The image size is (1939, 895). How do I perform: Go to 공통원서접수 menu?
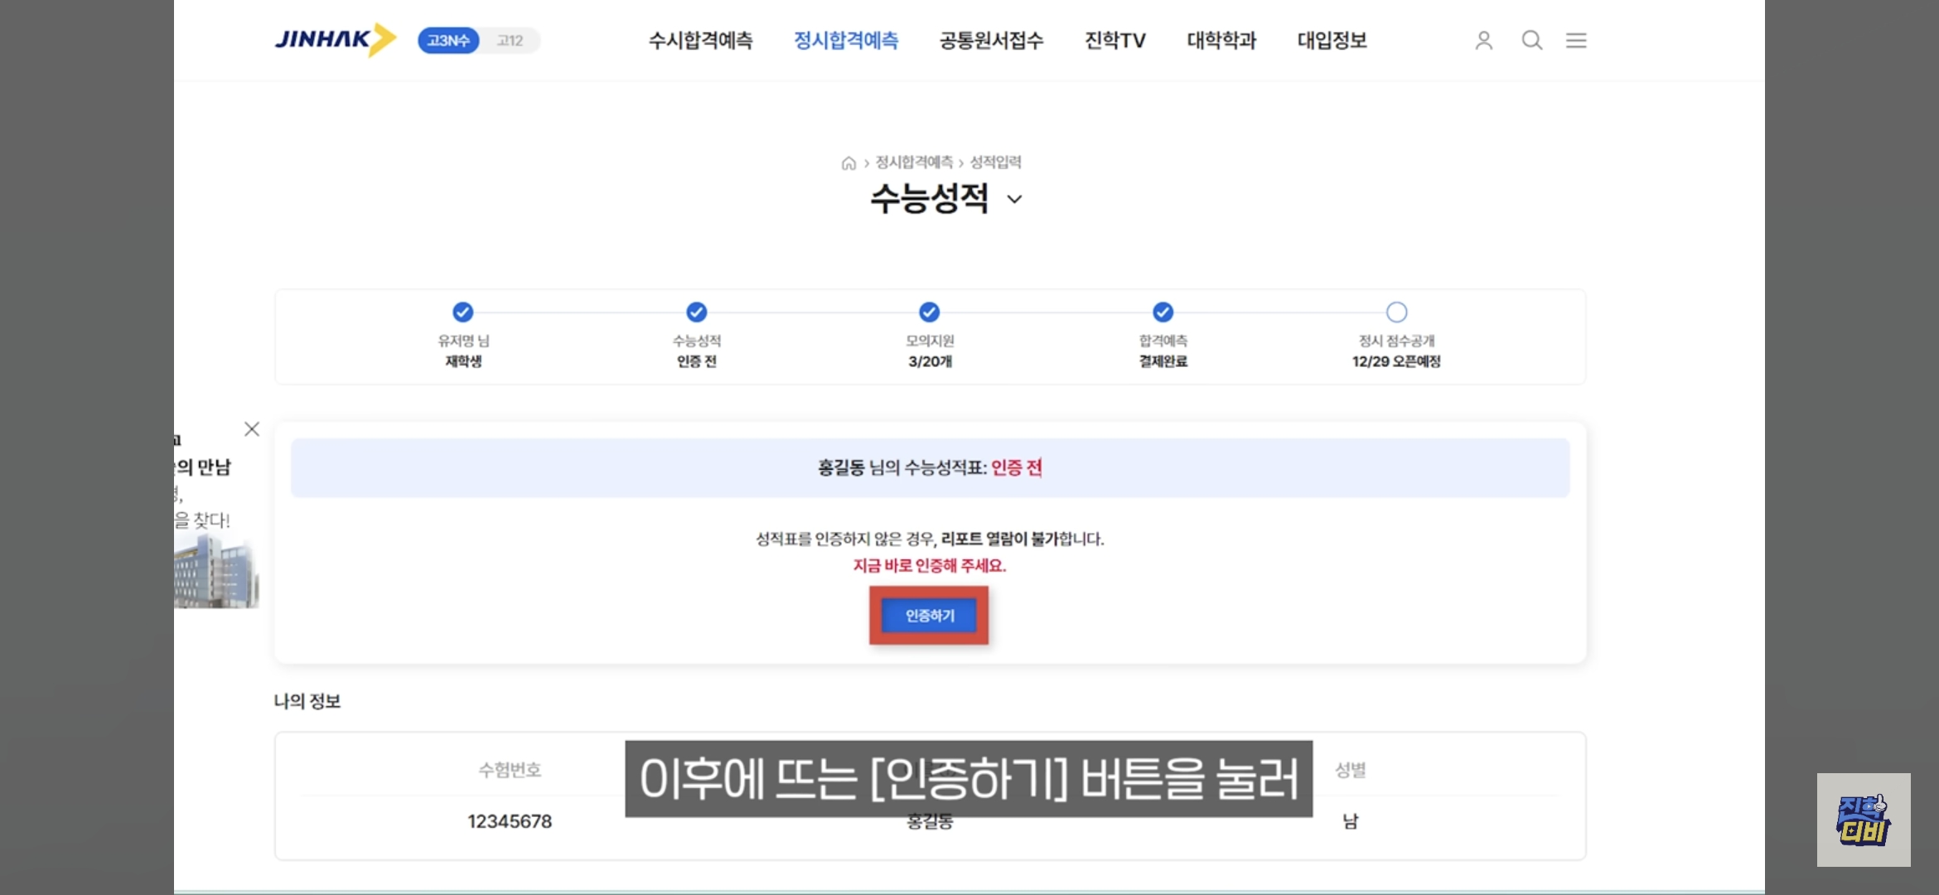991,40
